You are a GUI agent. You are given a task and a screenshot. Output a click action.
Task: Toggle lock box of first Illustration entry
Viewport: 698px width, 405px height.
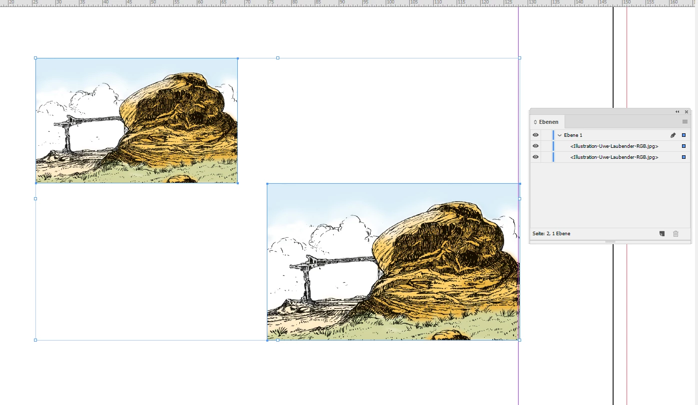[546, 146]
